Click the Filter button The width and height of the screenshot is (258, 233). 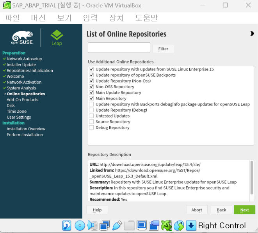(163, 49)
